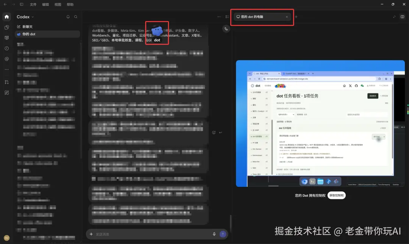Open the clock history icon in the left rail

coord(6,48)
